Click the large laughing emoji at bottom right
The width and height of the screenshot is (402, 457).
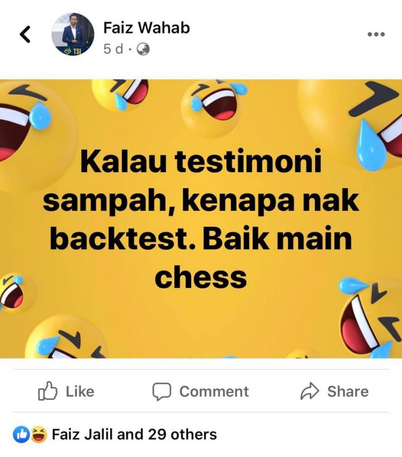point(371,318)
